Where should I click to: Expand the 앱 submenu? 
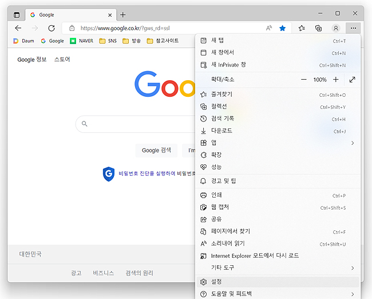[277, 143]
